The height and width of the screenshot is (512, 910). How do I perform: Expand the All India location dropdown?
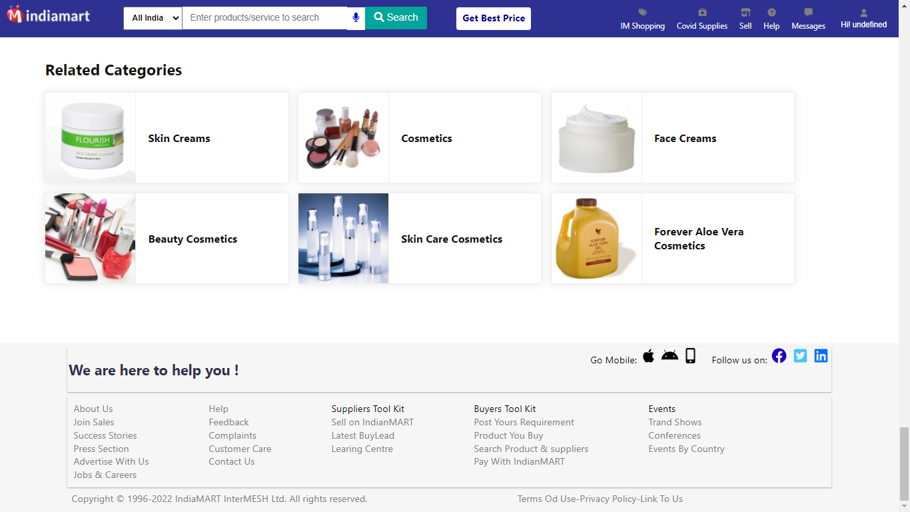click(153, 18)
